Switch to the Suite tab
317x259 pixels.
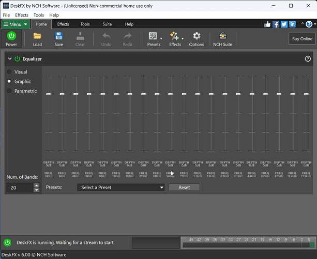107,24
